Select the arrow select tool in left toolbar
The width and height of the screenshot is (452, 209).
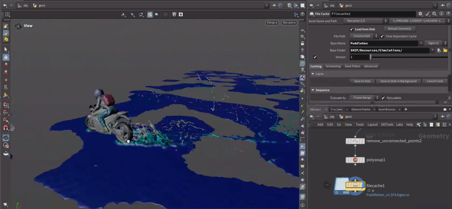point(6,50)
